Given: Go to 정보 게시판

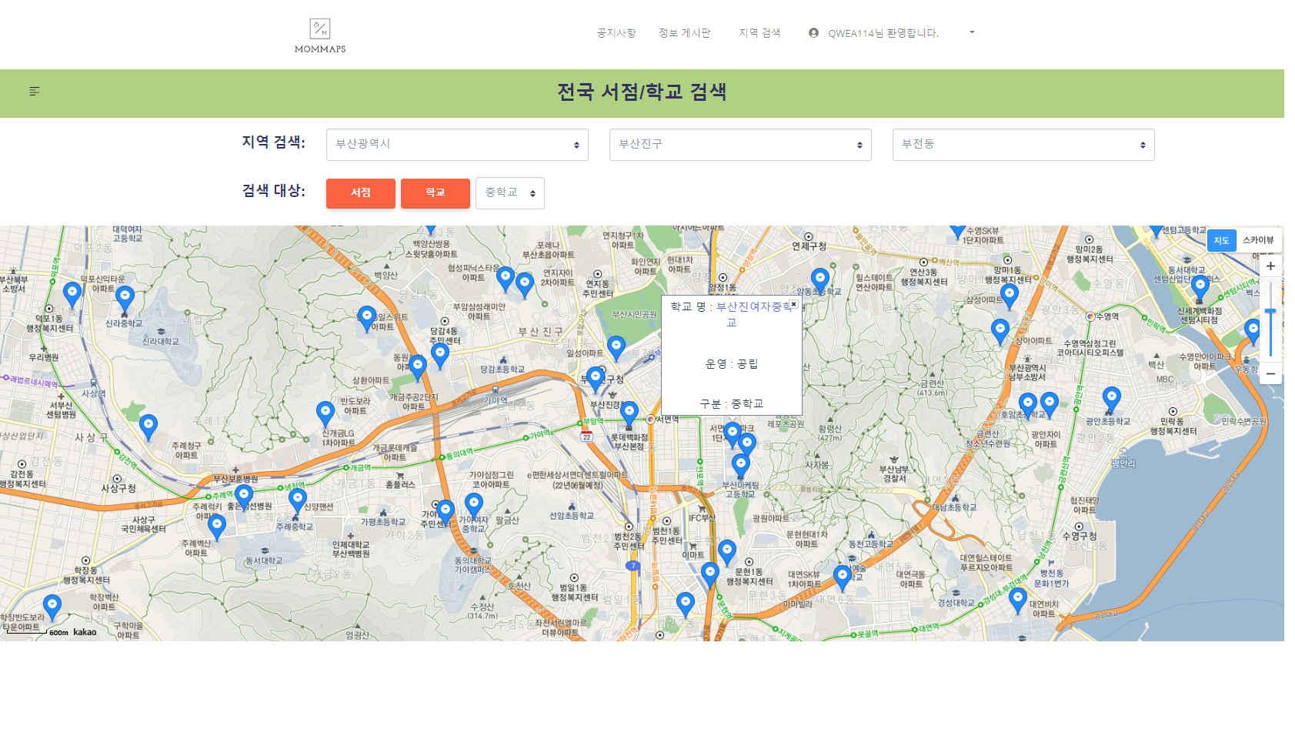Looking at the screenshot, I should click(x=685, y=33).
